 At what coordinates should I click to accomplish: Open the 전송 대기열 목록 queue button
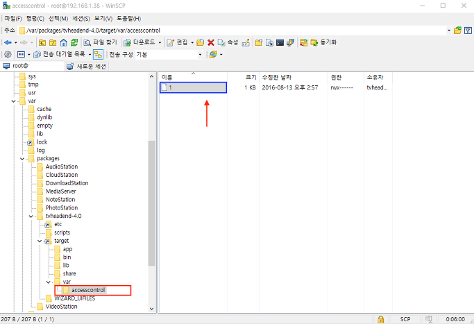pos(59,54)
